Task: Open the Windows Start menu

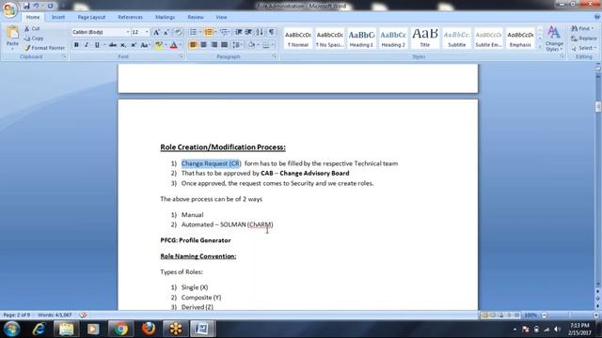Action: pos(11,329)
